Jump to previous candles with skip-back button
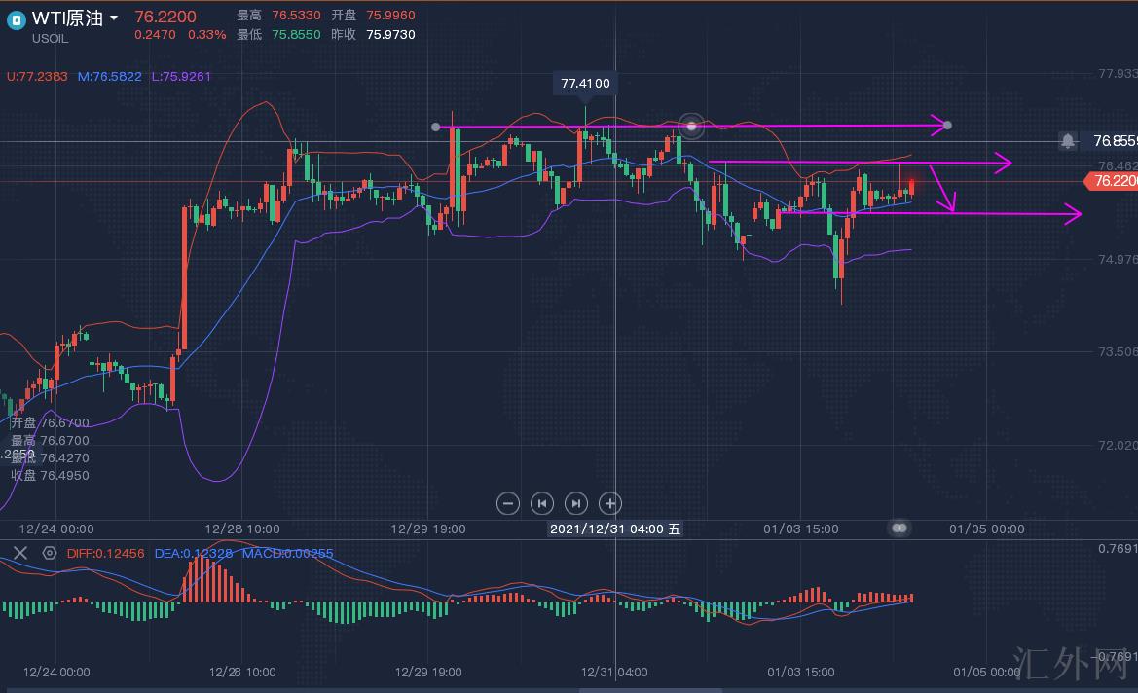 [541, 503]
